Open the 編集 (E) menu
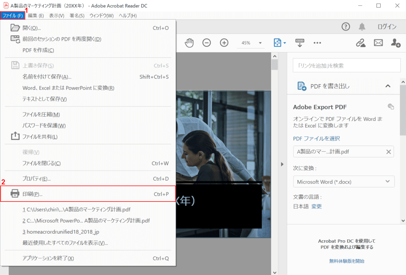This screenshot has width=406, height=275. pyautogui.click(x=36, y=15)
